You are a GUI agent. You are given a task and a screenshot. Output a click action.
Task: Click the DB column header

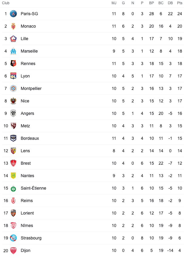170,3
